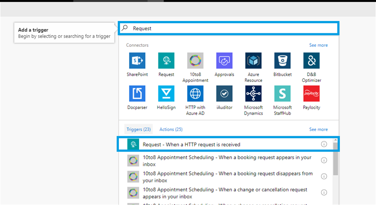Select the iAuditor connector icon

tap(224, 94)
